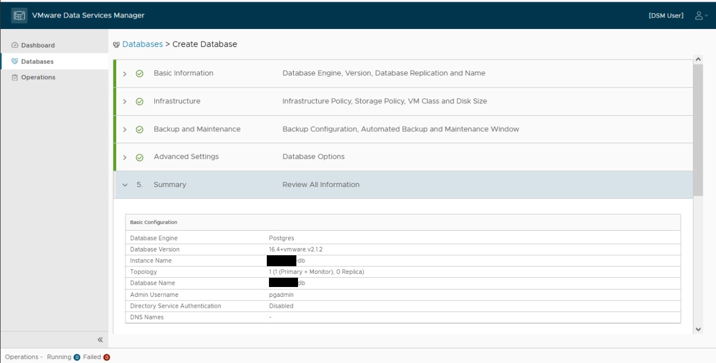Click the Dashboard gauge icon in sidebar
Image resolution: width=716 pixels, height=363 pixels.
click(x=15, y=45)
